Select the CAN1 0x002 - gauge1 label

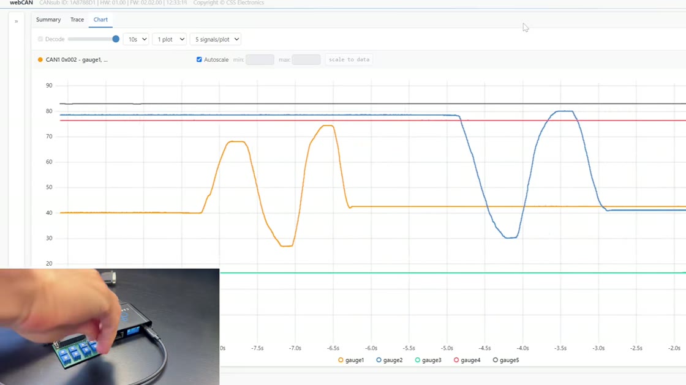(x=77, y=60)
